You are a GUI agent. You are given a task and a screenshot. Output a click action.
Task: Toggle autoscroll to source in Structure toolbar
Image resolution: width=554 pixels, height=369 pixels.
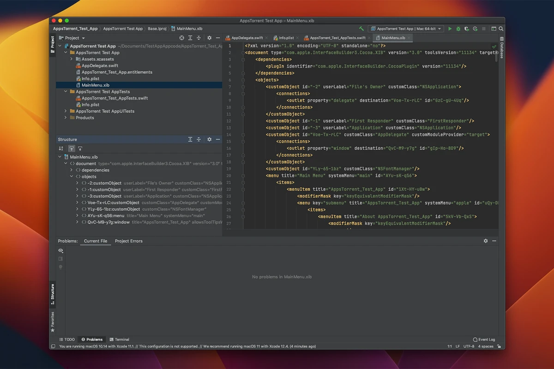(x=72, y=149)
